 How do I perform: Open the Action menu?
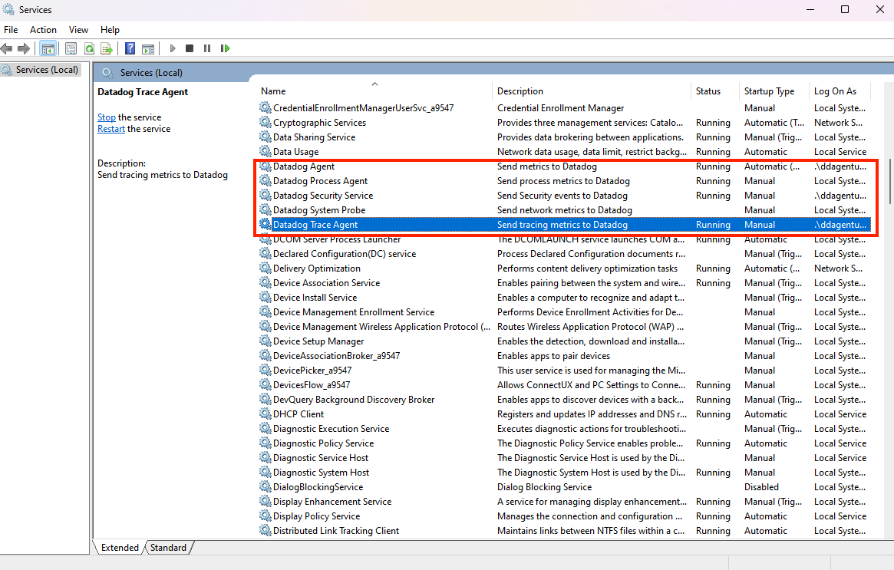pos(43,30)
